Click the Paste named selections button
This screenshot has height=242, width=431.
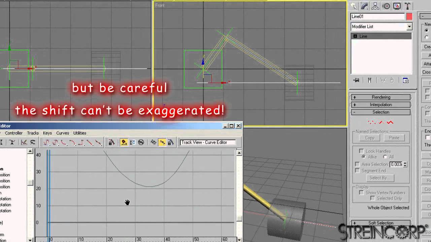point(394,138)
